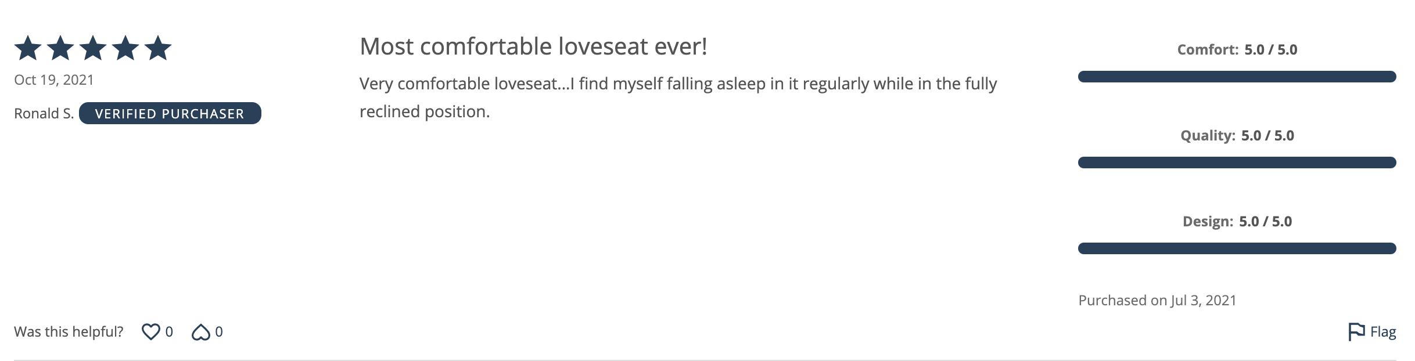The height and width of the screenshot is (361, 1415).
Task: Click the review date Oct 19, 2021
Action: click(54, 80)
